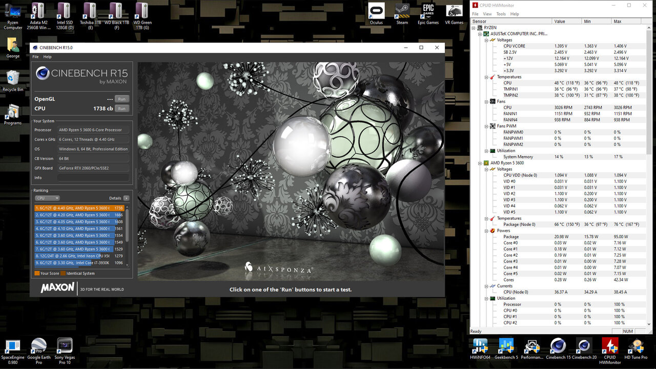Collapse the Currents group in HWMonitor
Image resolution: width=656 pixels, height=369 pixels.
click(x=486, y=286)
